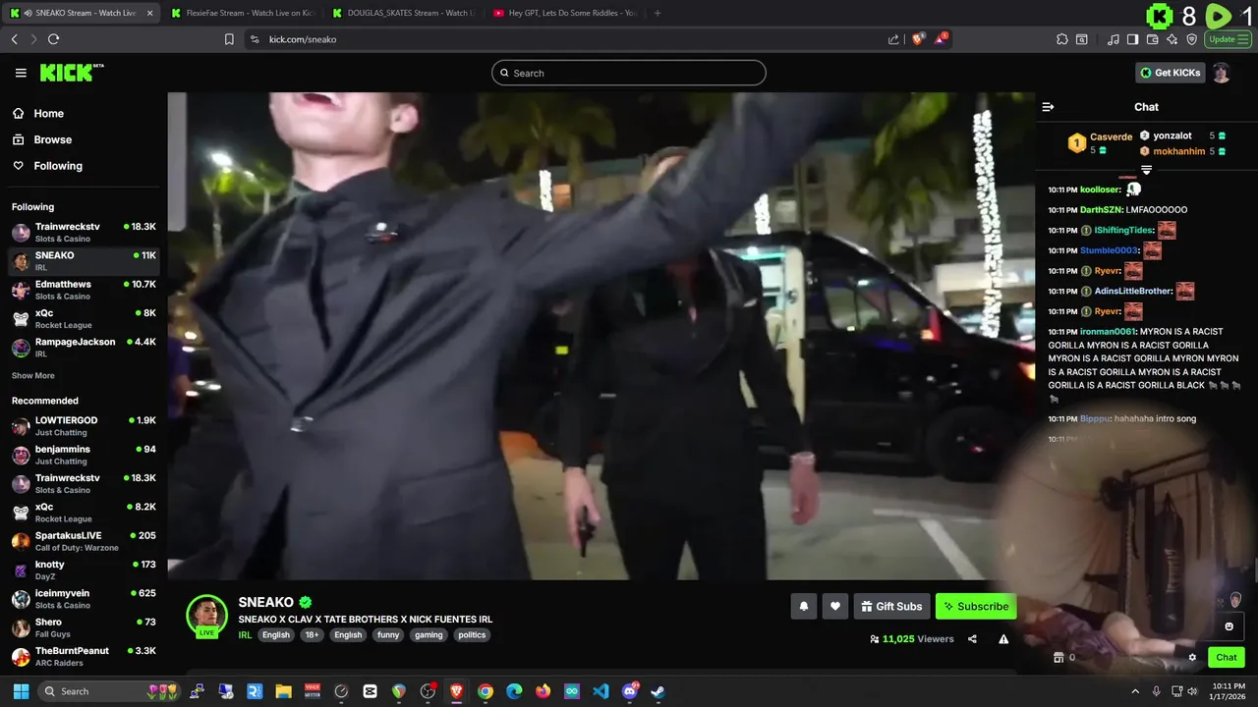Image resolution: width=1258 pixels, height=707 pixels.
Task: Open Steam from taskbar
Action: (x=658, y=691)
